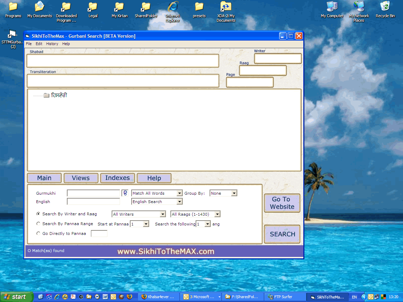Open the Search the following ang dropdown
This screenshot has height=302, width=403.
207,224
